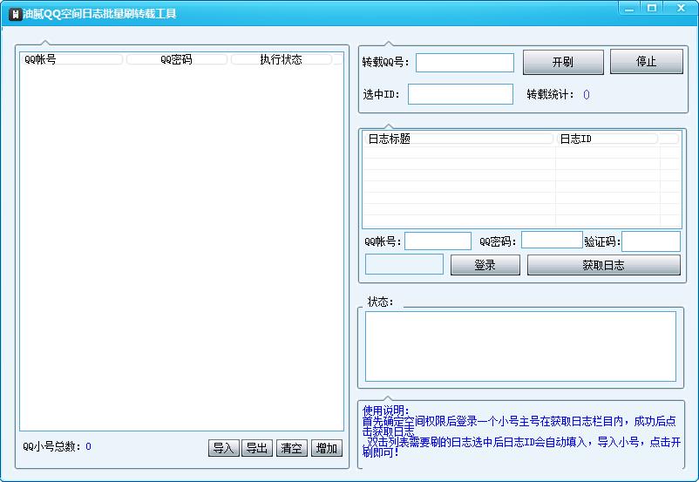
Task: Click the captcha image box beside 登录
Action: coord(404,265)
